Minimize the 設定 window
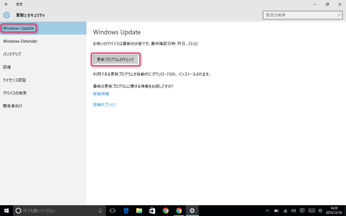This screenshot has width=346, height=216. 315,4
